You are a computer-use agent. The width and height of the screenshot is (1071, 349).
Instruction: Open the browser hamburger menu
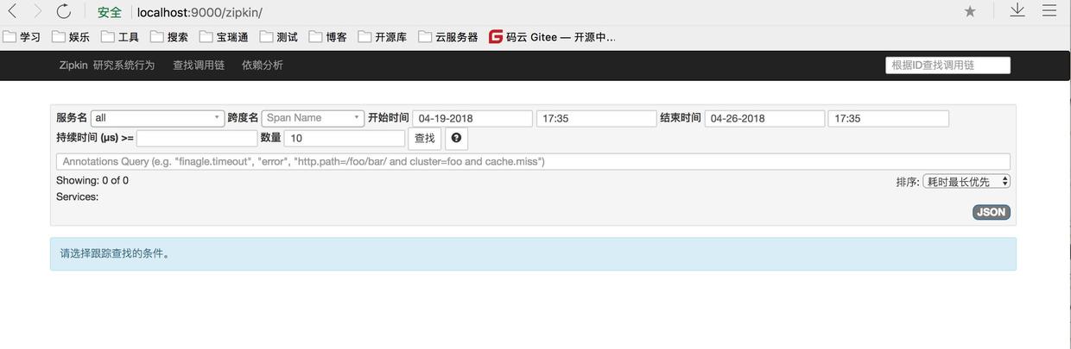[1049, 11]
